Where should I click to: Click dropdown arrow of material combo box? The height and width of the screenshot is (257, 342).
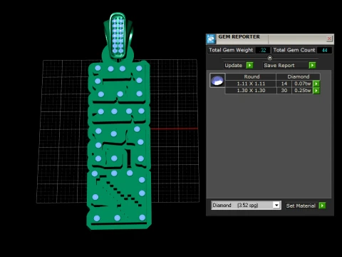[x=276, y=205]
